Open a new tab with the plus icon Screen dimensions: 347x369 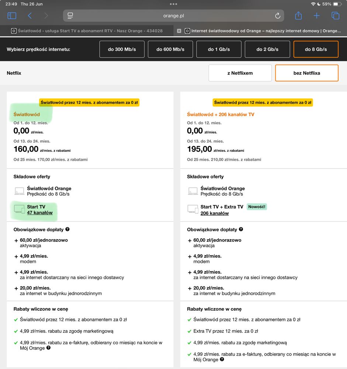point(316,16)
